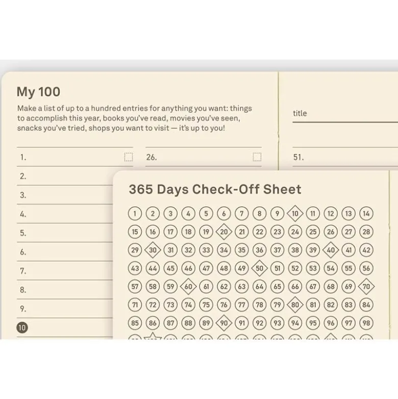This screenshot has width=398, height=399.
Task: Mark the diamond for day 30
Action: [153, 250]
